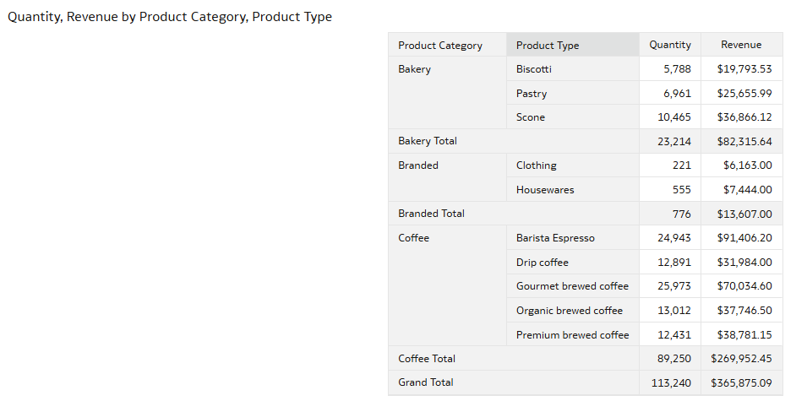Select the Bakery Total row label
This screenshot has height=412, width=807.
[428, 141]
